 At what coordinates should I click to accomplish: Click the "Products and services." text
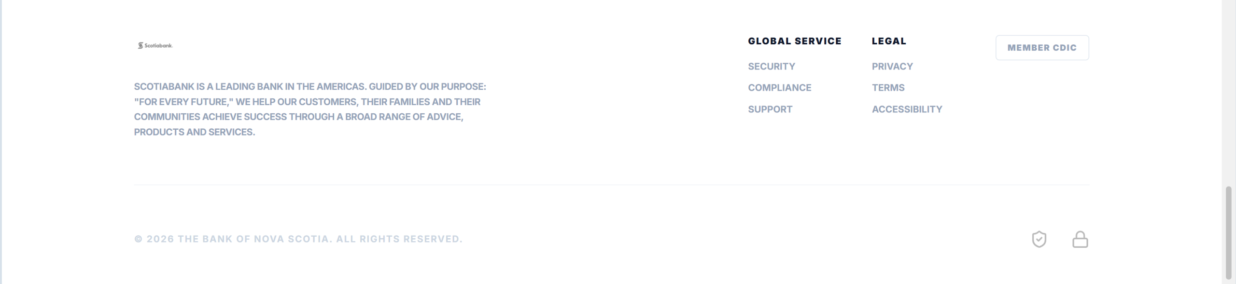point(194,132)
